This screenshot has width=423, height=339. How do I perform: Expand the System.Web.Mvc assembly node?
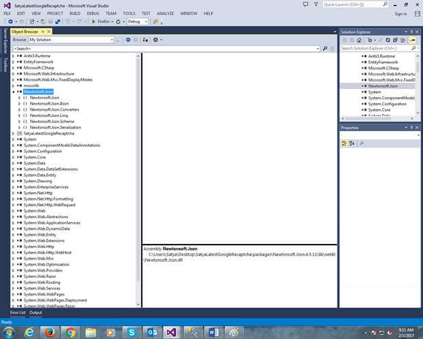coord(13,259)
